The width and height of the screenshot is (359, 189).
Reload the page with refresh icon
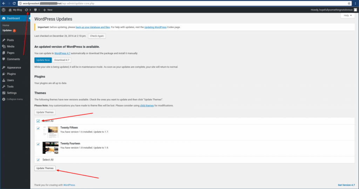click(x=14, y=3)
